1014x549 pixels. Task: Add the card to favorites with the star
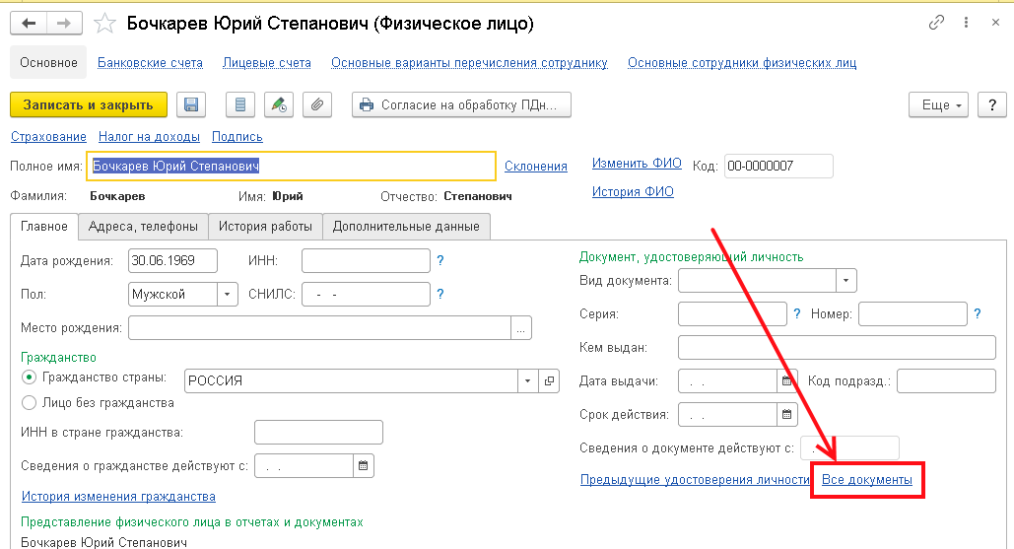[x=102, y=22]
